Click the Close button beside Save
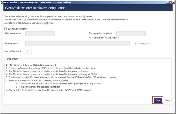 point(167,100)
